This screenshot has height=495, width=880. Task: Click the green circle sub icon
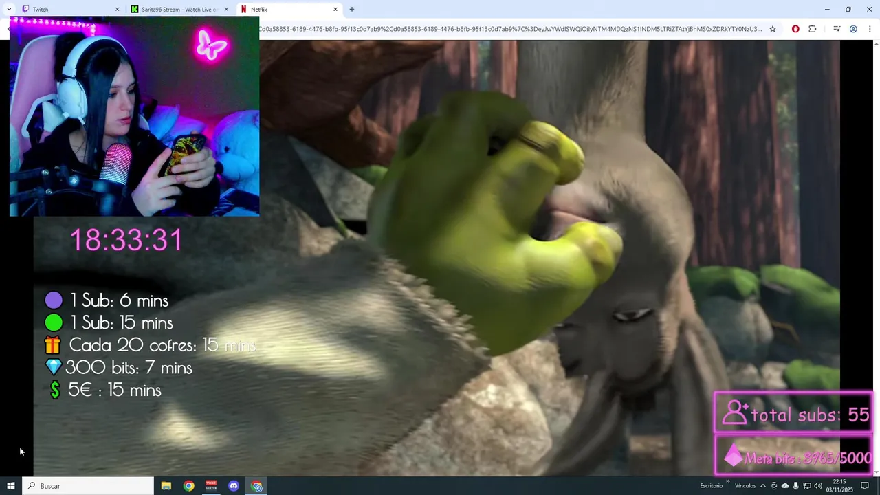point(54,322)
